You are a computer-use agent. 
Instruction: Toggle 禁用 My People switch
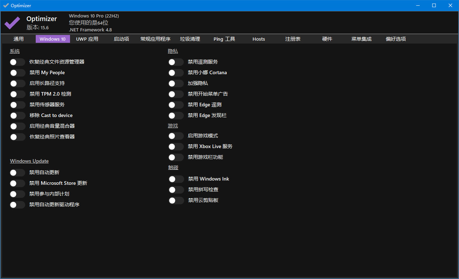pos(18,73)
